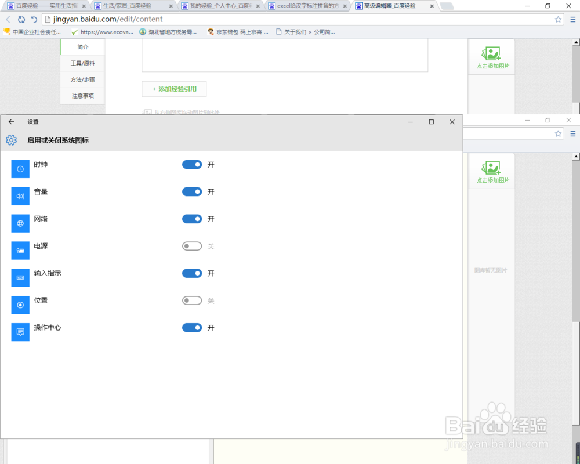
Task: Click the settings gear icon beside the title
Action: tap(12, 140)
